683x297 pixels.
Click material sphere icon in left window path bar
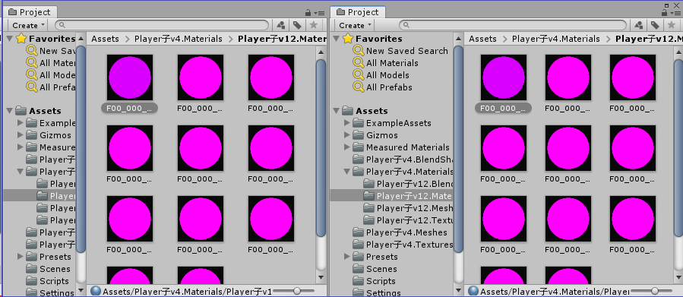point(96,291)
